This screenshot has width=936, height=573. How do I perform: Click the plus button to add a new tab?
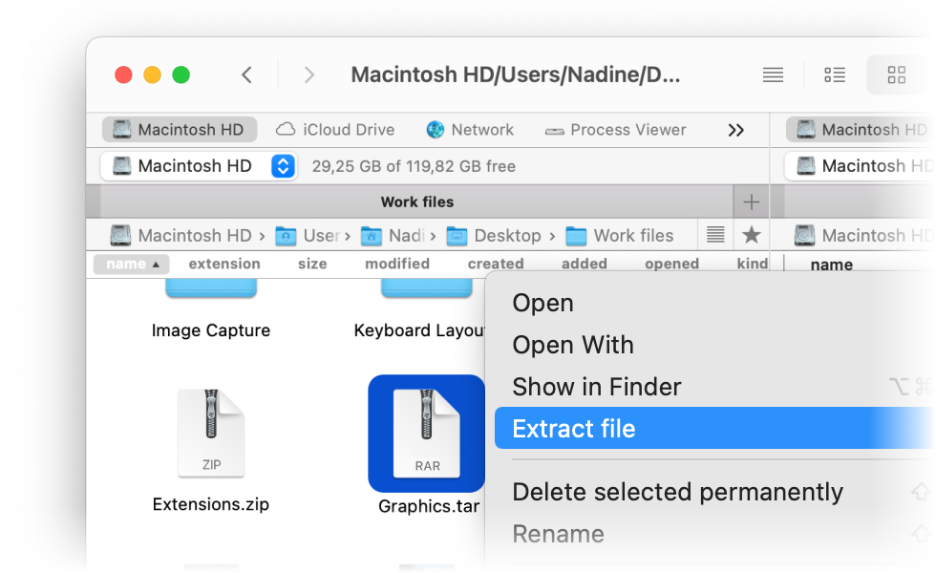tap(751, 202)
